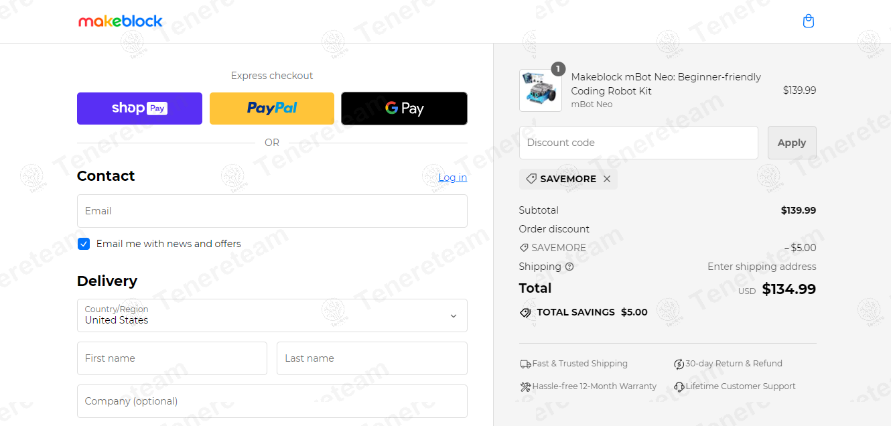Screen dimensions: 891x426
Task: Click the mBot Neo product thumbnail
Action: coord(540,90)
